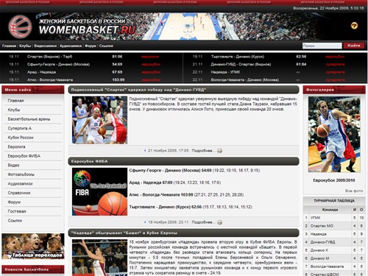Focus the Поиск search field

(x=322, y=46)
